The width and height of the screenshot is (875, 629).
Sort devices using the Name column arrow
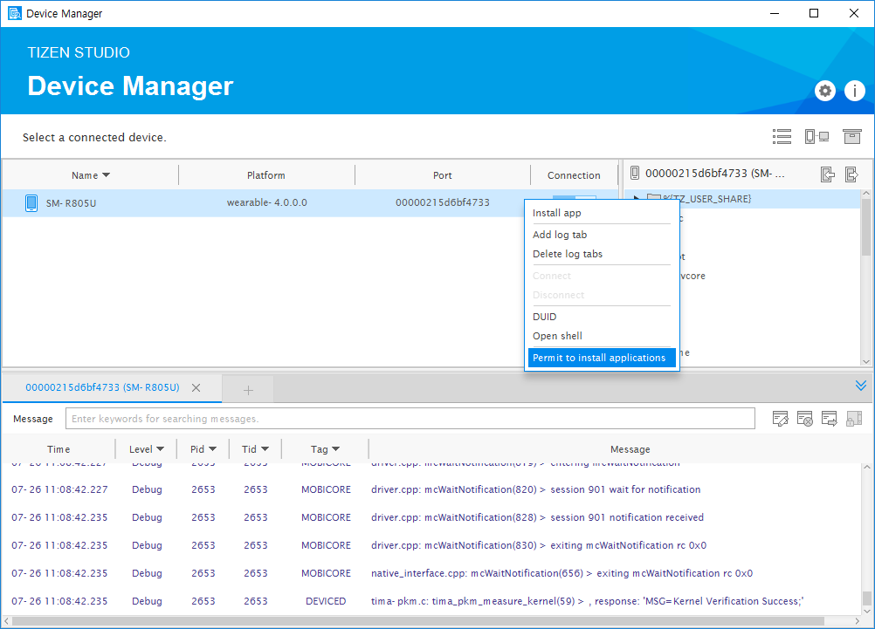(x=107, y=175)
